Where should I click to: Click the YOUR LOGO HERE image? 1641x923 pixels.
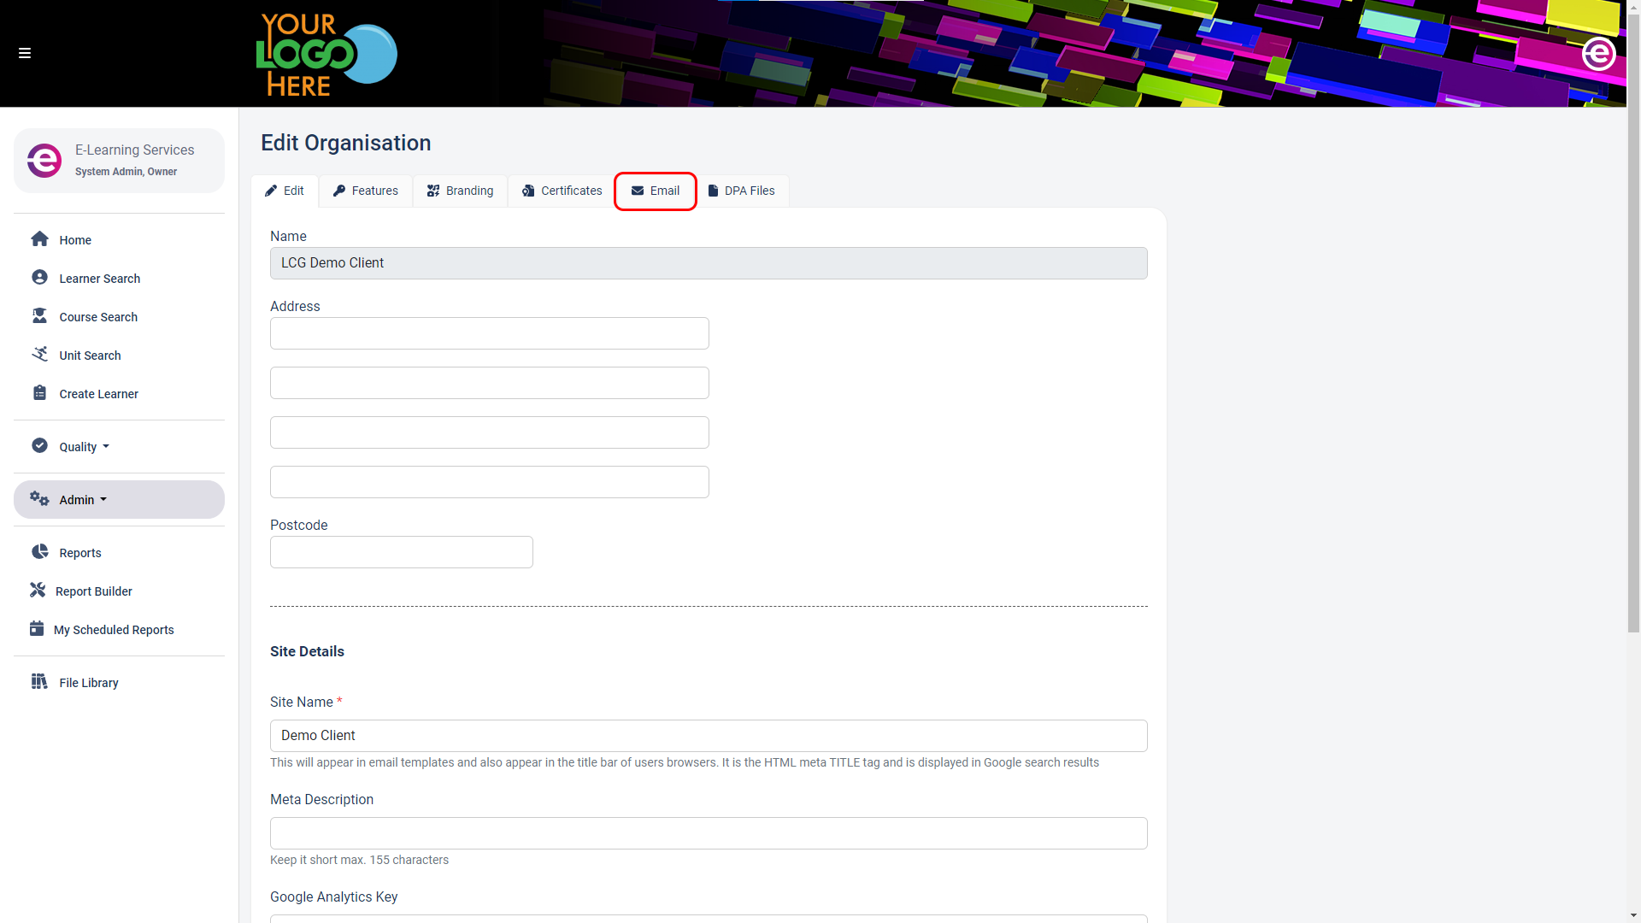click(326, 54)
